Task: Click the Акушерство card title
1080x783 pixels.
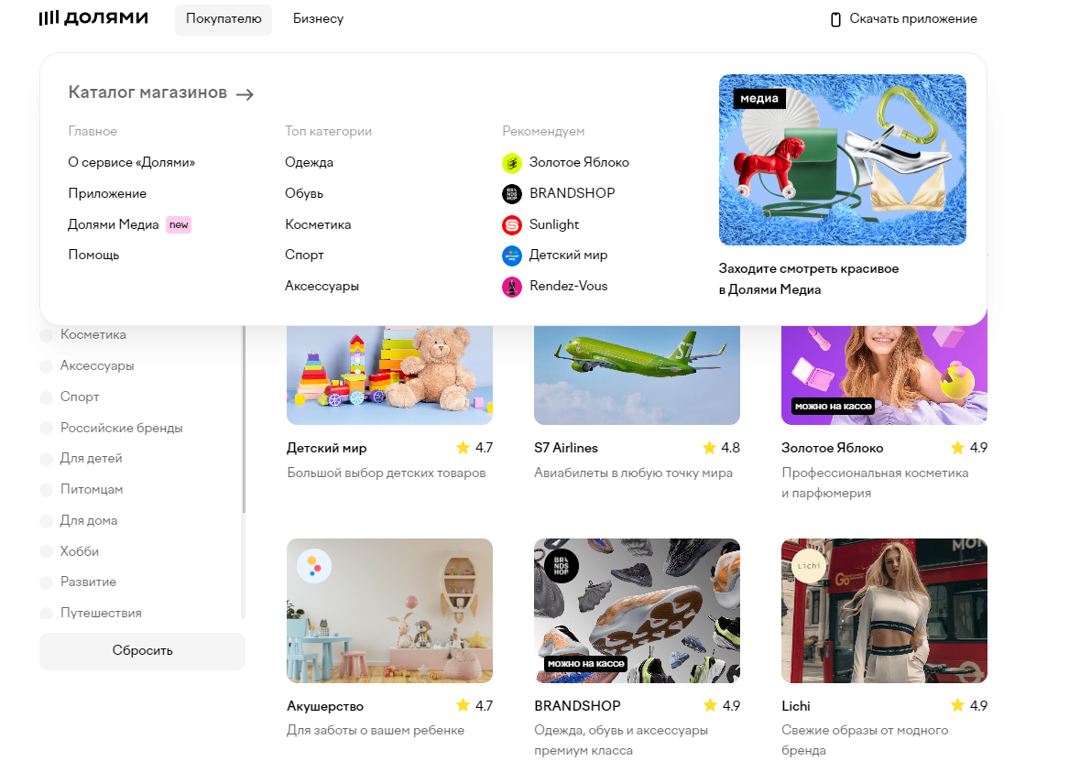Action: 325,706
